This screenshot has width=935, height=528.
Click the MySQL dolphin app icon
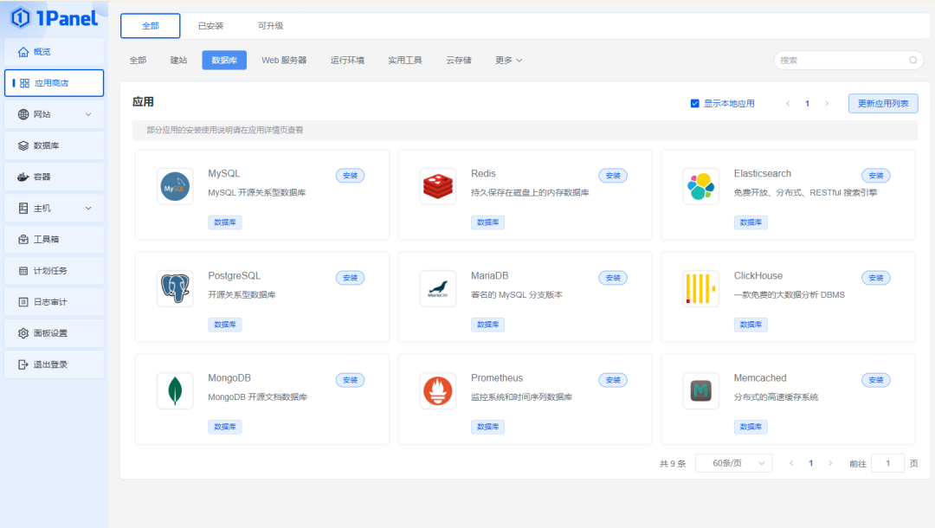[x=175, y=186]
